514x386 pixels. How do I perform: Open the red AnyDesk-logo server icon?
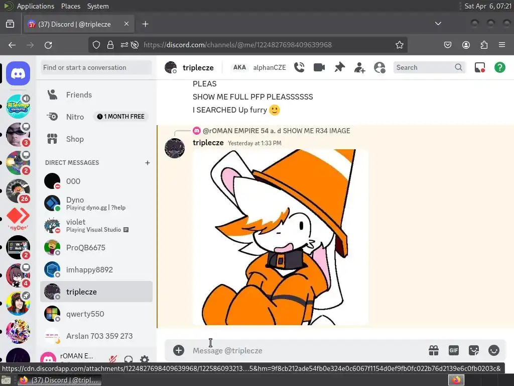tap(18, 219)
